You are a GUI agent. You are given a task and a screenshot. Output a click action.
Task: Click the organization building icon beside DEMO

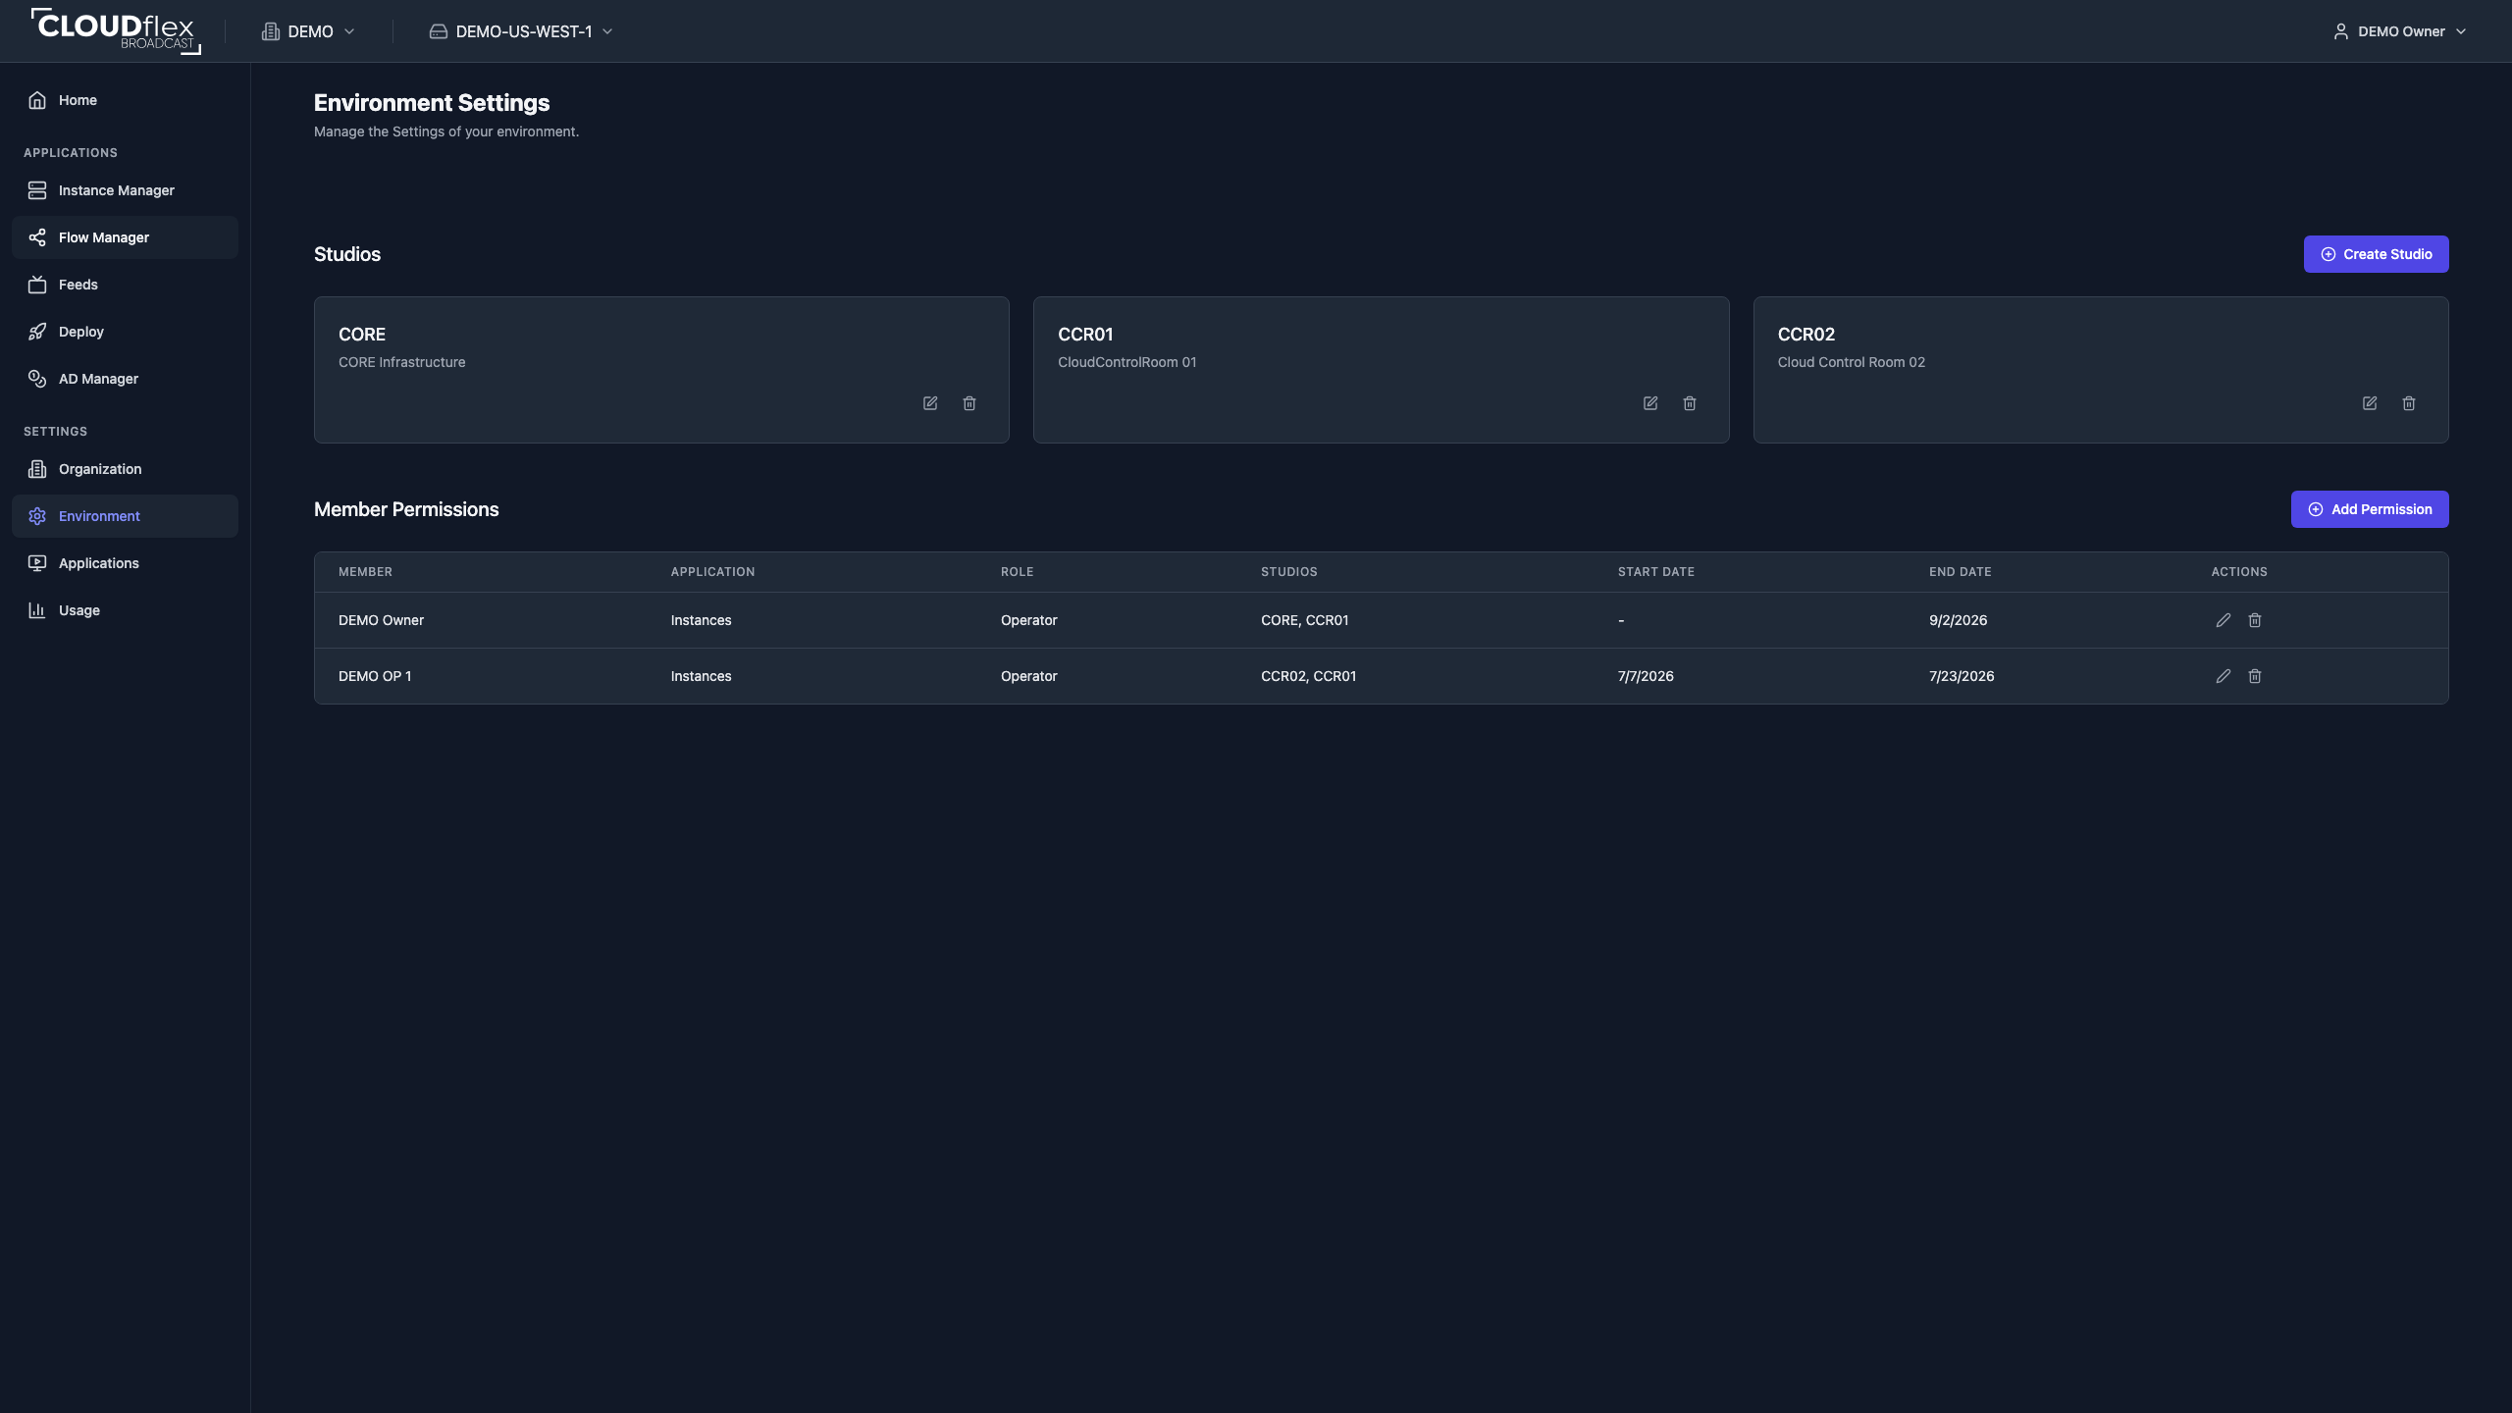point(271,31)
